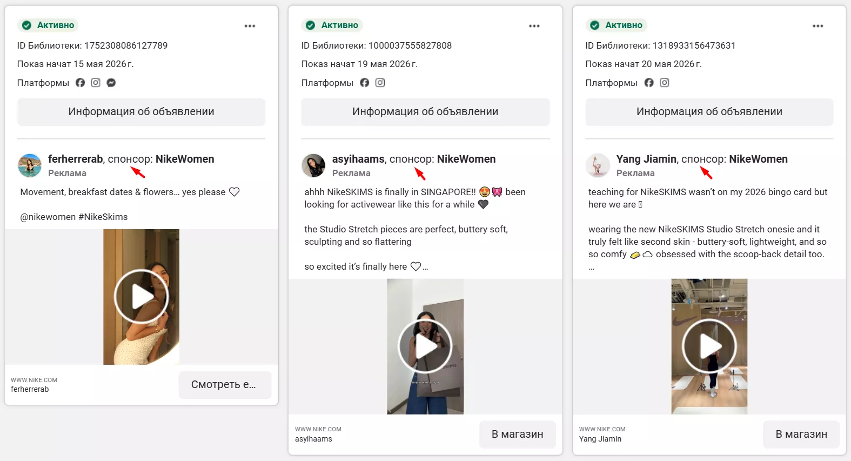Open the three-dot menu on Yang Jiamin ad card
The image size is (851, 461).
click(818, 26)
